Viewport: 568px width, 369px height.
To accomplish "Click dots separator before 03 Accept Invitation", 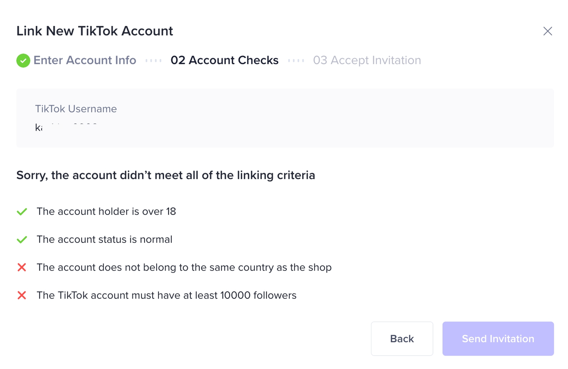I will 296,60.
